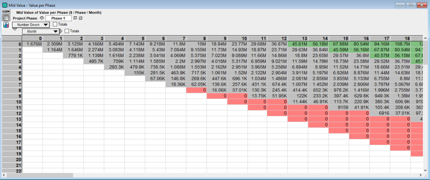Click the Project Phase slicer menu arrow
Image resolution: width=430 pixels, height=180 pixels.
(42, 18)
